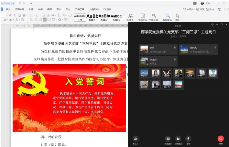229x147 pixels.
Task: Expand the styles gallery
Action: pos(124,20)
